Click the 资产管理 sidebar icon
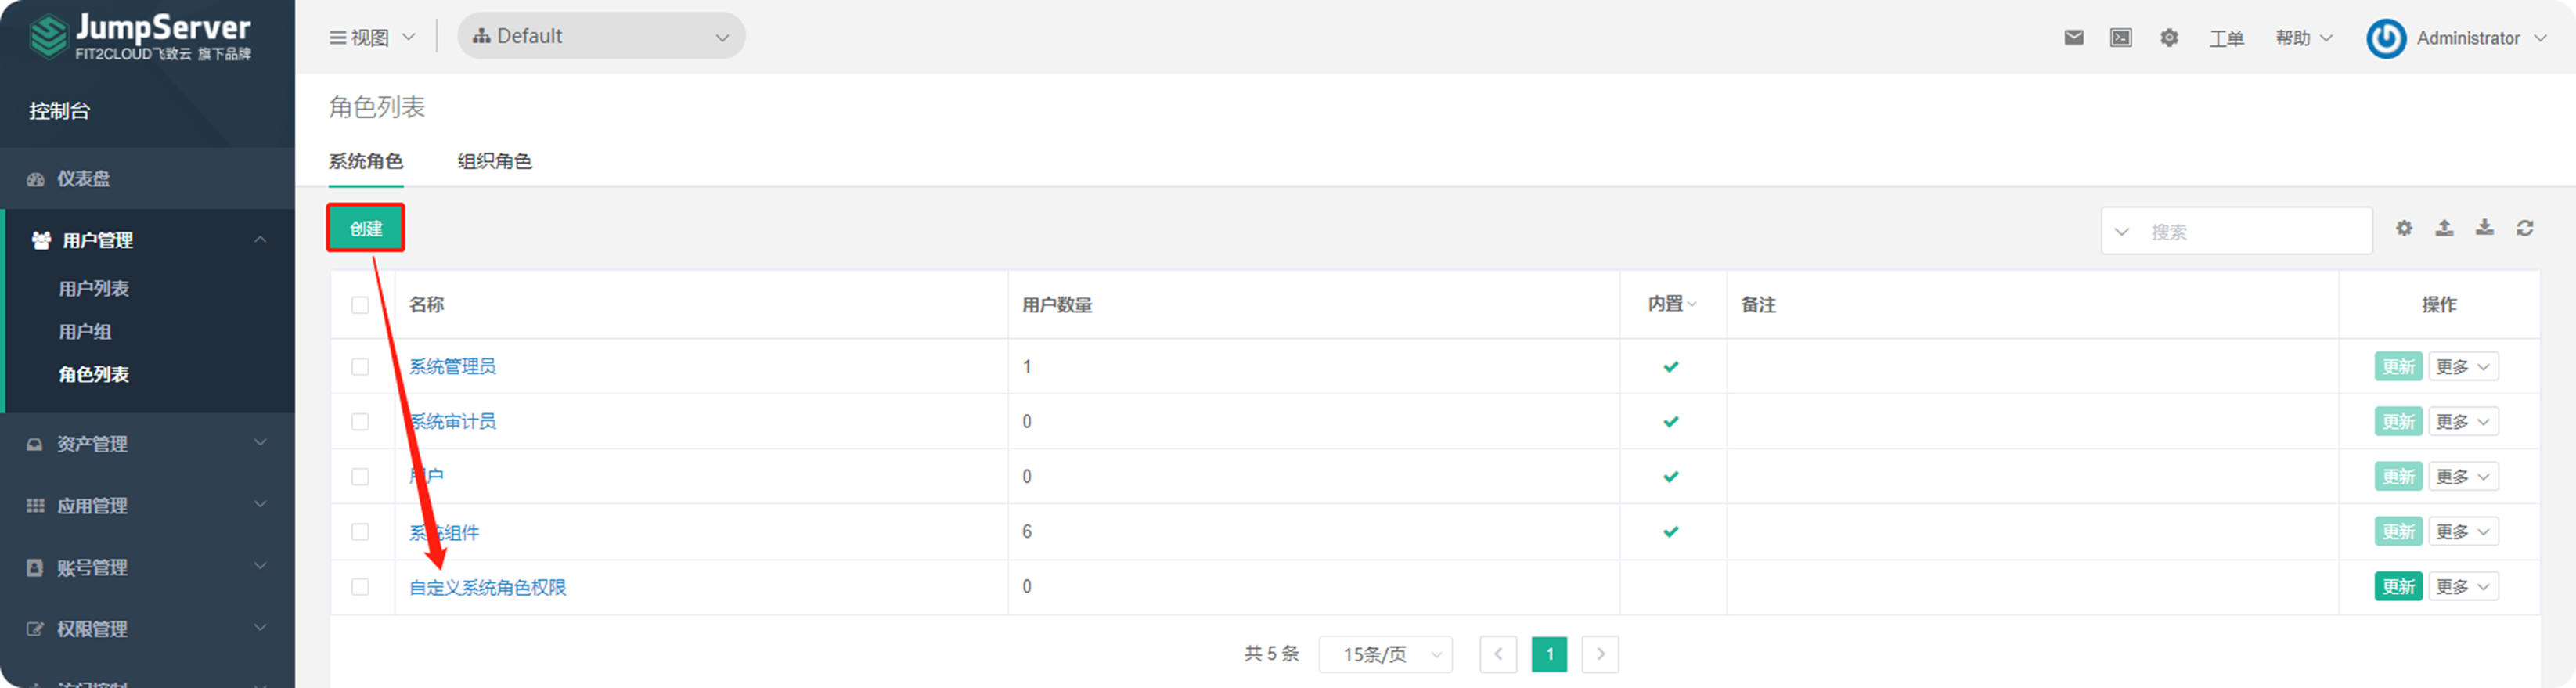 pos(35,444)
